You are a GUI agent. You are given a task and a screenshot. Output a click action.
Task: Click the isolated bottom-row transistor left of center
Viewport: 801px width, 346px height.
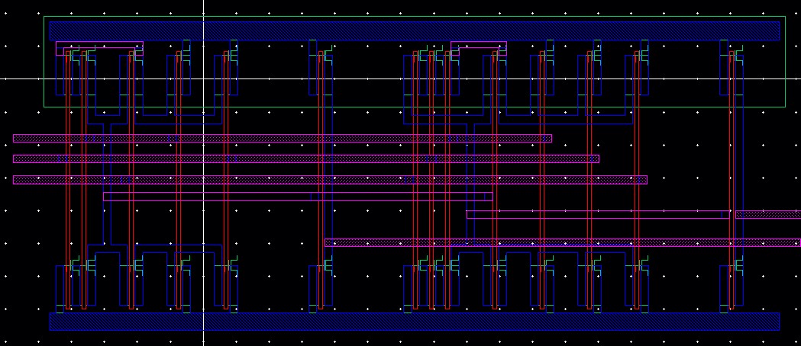click(325, 266)
